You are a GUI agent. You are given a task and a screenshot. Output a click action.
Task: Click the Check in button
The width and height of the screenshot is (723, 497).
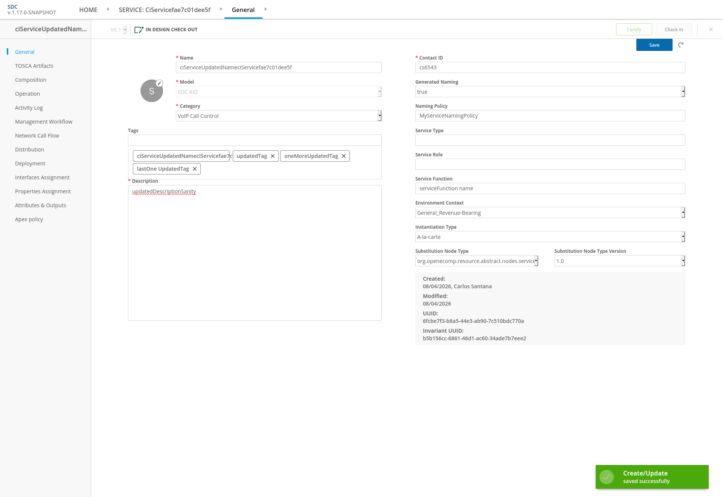pyautogui.click(x=674, y=29)
